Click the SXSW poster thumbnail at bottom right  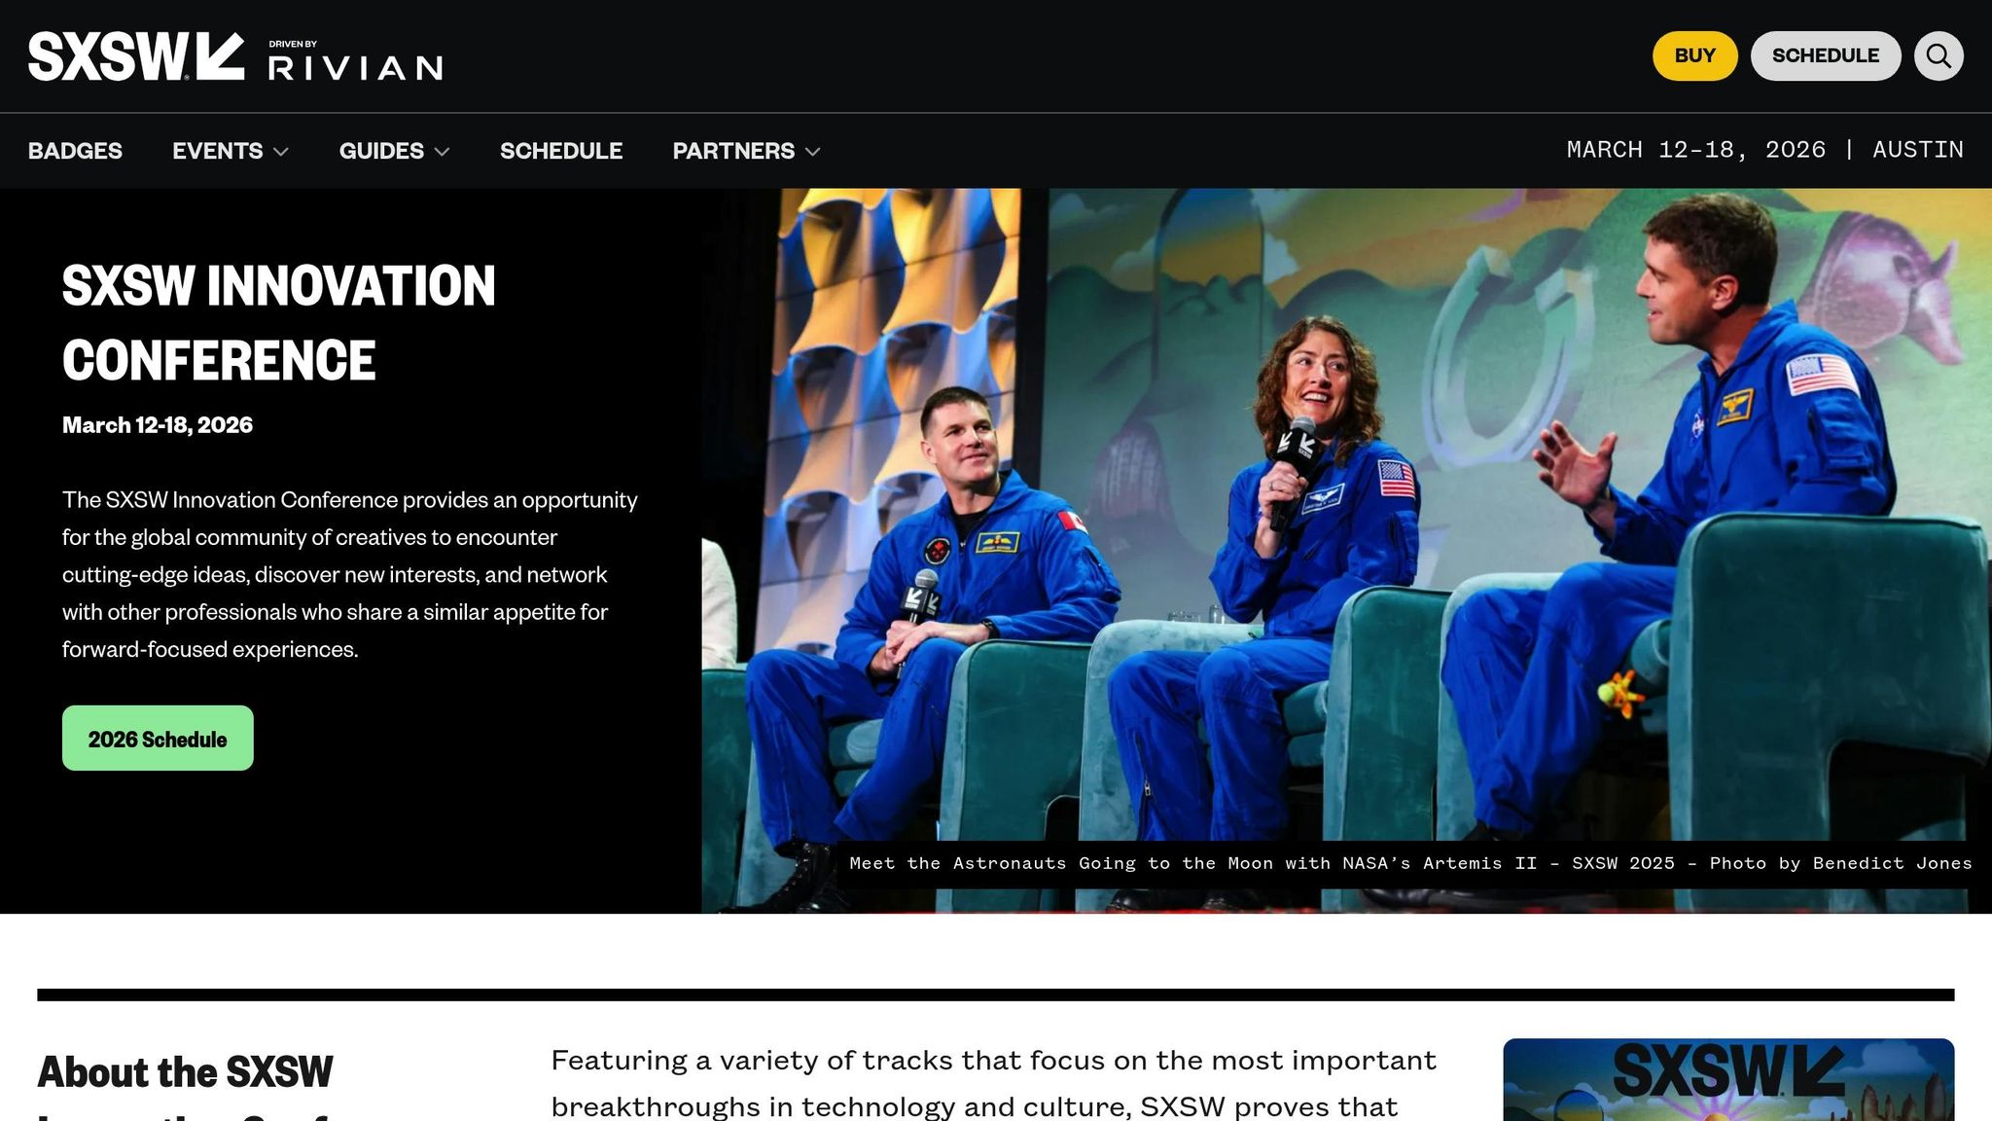pyautogui.click(x=1727, y=1080)
